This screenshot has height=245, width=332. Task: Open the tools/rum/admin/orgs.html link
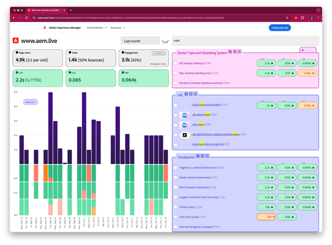tap(208, 144)
